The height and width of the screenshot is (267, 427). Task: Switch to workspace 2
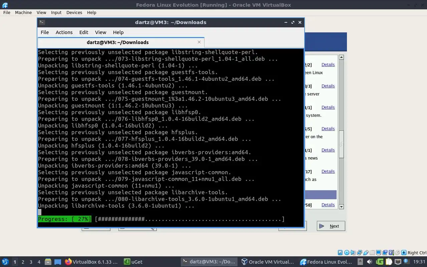pyautogui.click(x=23, y=262)
